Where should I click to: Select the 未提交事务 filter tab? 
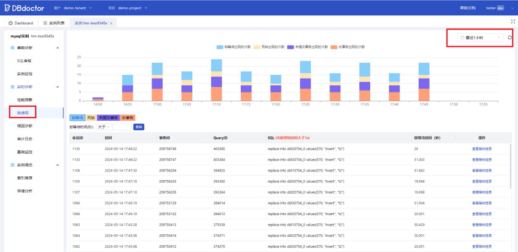(108, 117)
